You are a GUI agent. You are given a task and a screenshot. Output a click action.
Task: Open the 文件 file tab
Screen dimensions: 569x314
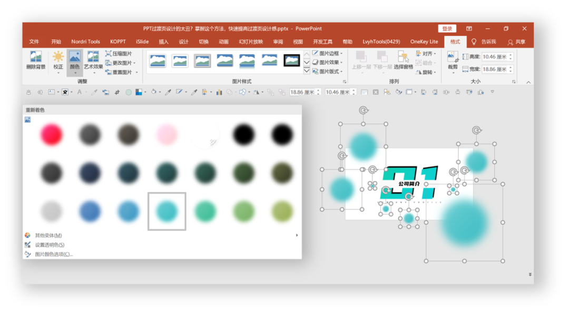(x=34, y=42)
